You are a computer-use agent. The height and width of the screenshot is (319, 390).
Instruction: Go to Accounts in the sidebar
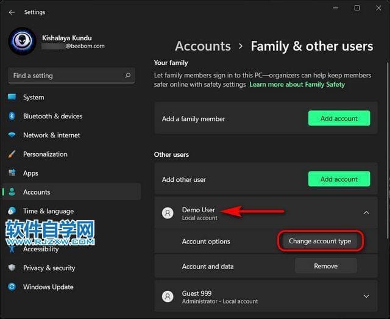(37, 192)
